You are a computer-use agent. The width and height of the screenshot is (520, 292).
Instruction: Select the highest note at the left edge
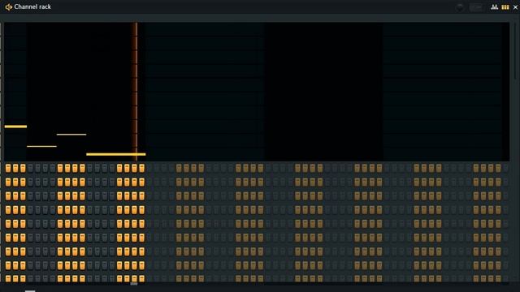pyautogui.click(x=15, y=127)
